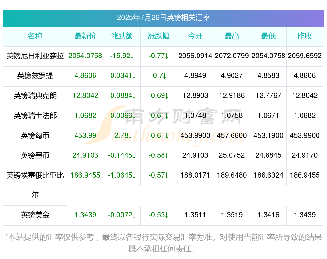
Task: Click the highest value 25.0752
Action: (x=232, y=155)
